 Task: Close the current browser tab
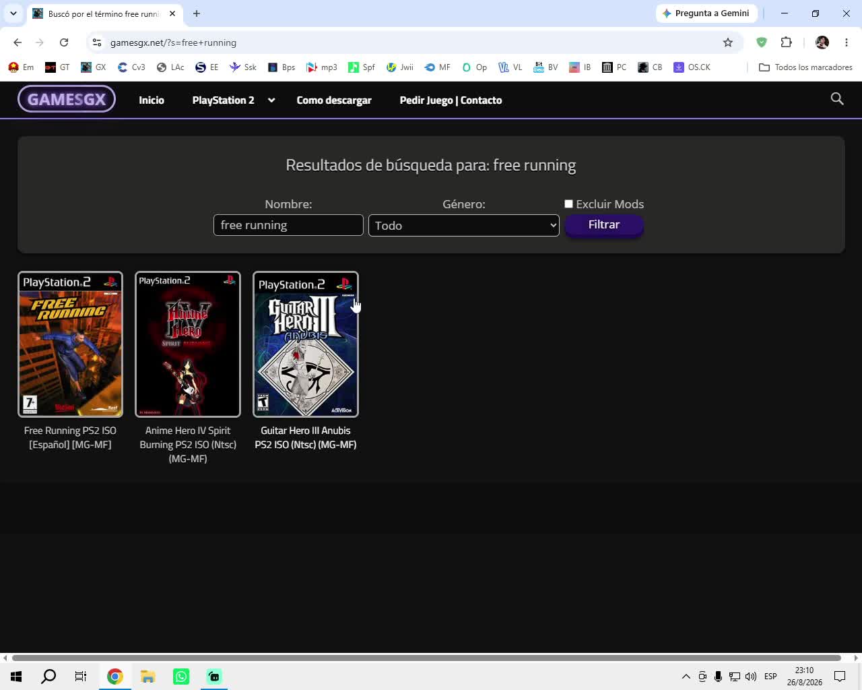click(x=172, y=13)
